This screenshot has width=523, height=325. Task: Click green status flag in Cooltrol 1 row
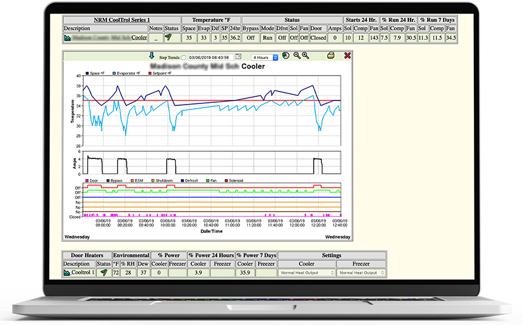(x=104, y=272)
